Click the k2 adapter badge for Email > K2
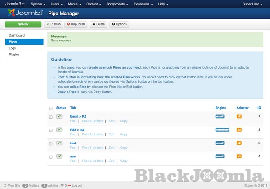270x189 pixels. pos(239,117)
